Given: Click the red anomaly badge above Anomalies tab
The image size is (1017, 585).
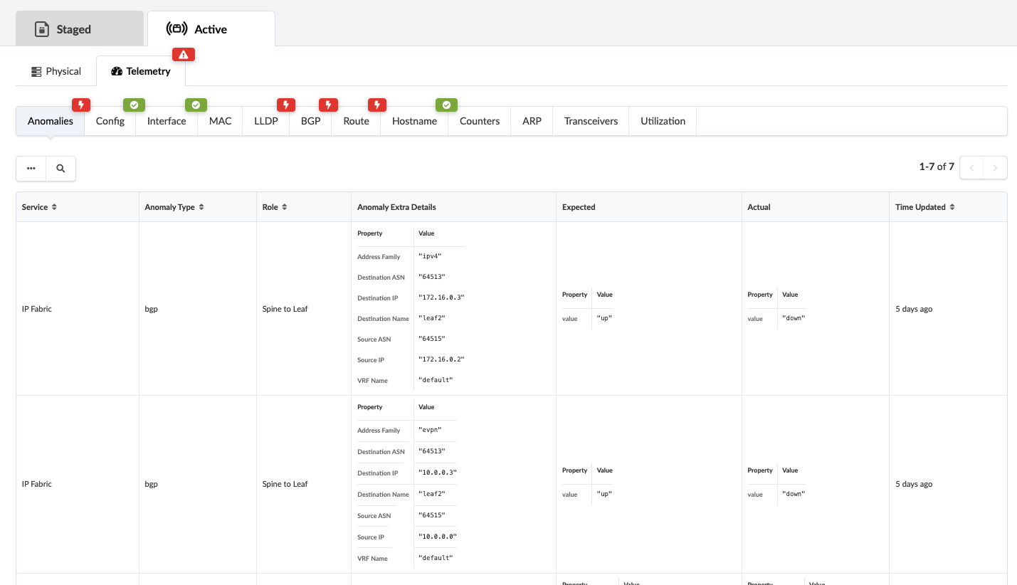Looking at the screenshot, I should click(x=81, y=105).
